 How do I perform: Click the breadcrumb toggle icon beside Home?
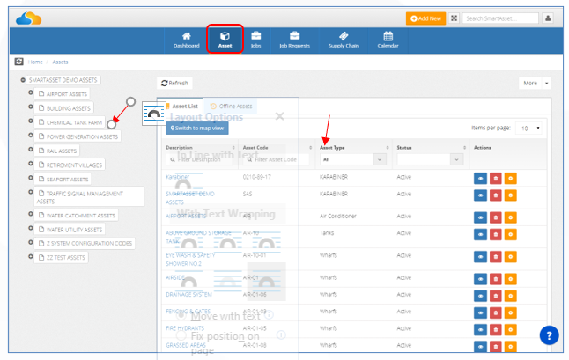click(x=18, y=62)
